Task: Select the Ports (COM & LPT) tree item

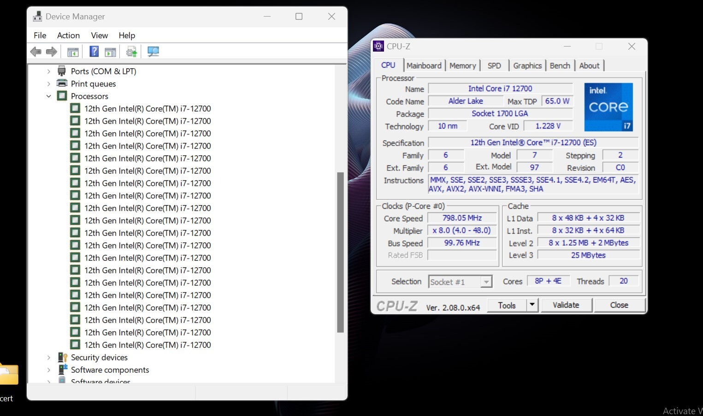Action: pos(103,71)
